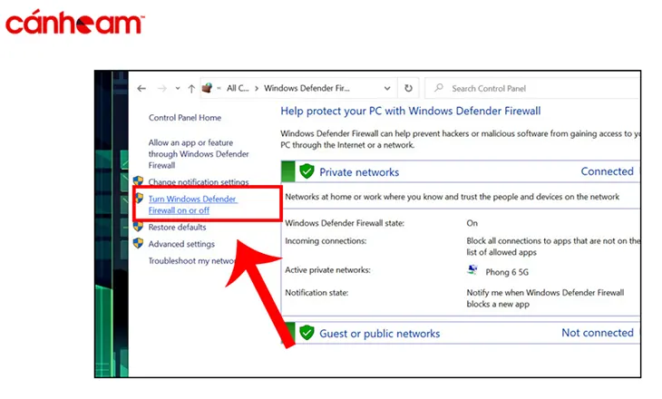Click 'Help protect your PC' heading

[411, 111]
